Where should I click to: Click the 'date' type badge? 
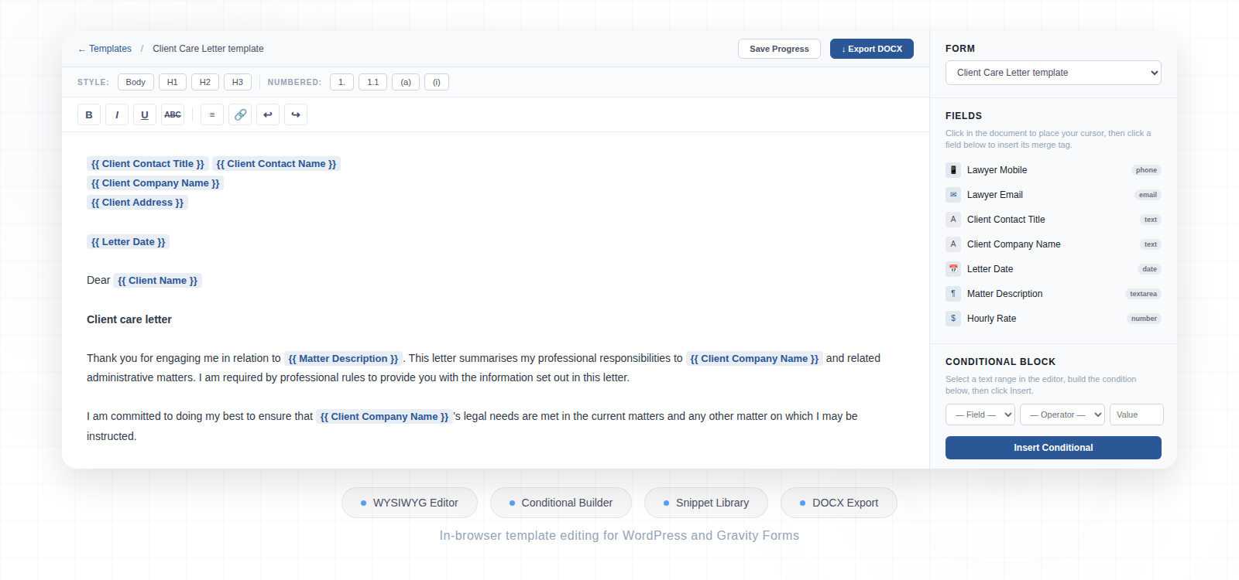(1150, 269)
